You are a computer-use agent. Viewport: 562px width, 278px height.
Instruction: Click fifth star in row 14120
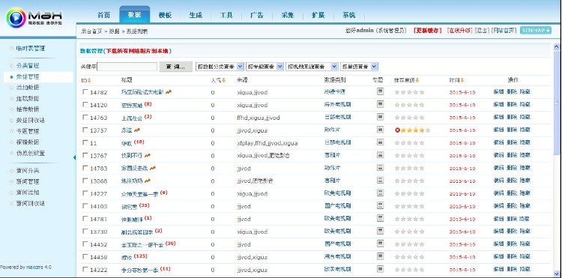pos(422,105)
